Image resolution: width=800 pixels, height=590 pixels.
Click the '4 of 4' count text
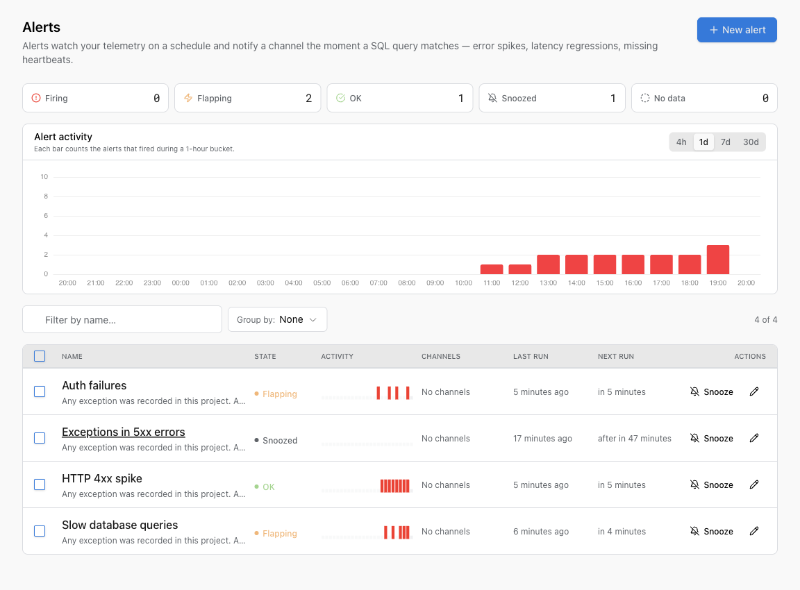tap(766, 320)
